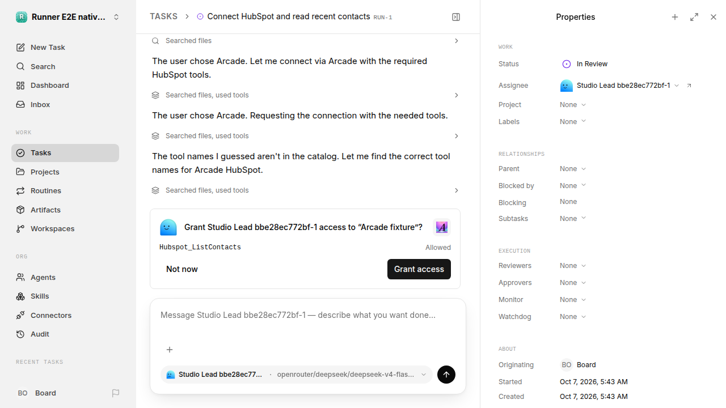The image size is (726, 408).
Task: Open Search from the sidebar
Action: point(65,66)
